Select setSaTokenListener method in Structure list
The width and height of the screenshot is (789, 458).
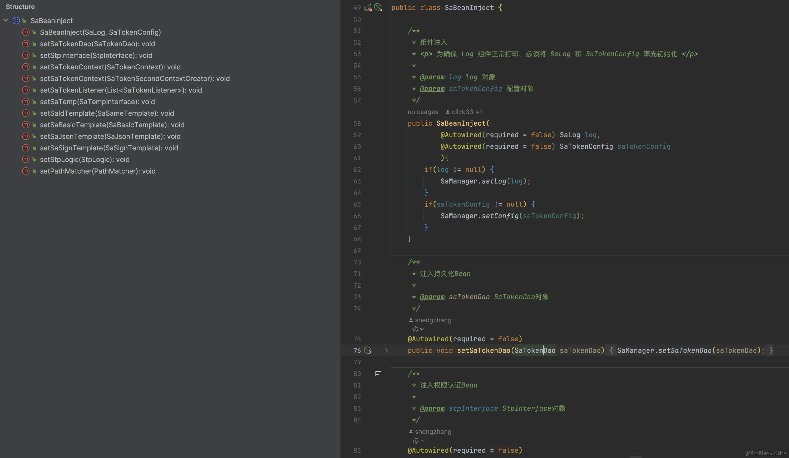tap(121, 90)
